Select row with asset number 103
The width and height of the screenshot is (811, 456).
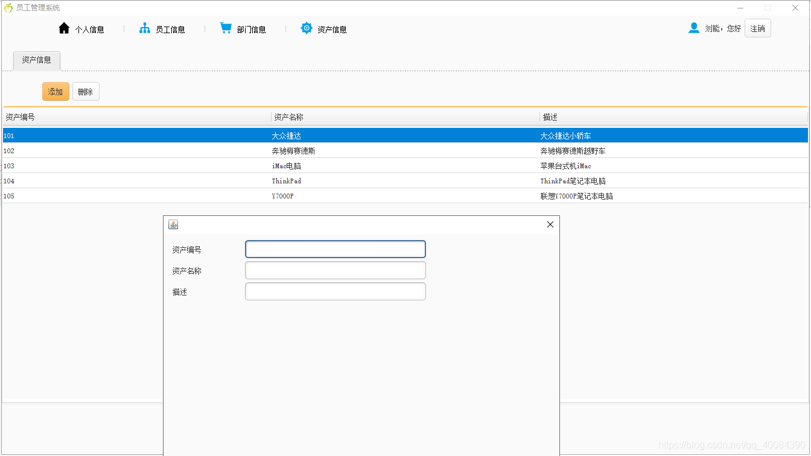pos(405,166)
